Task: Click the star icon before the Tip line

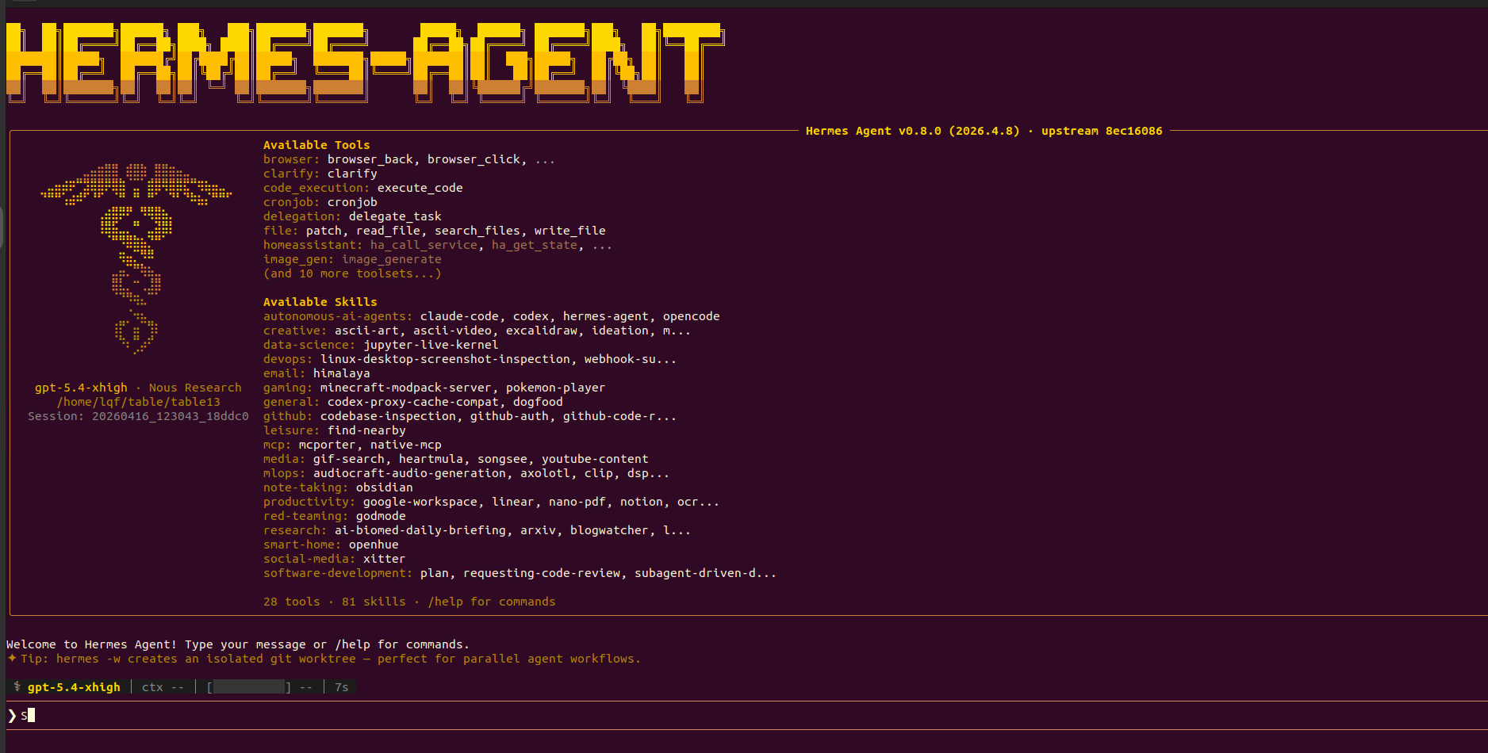Action: pyautogui.click(x=12, y=659)
